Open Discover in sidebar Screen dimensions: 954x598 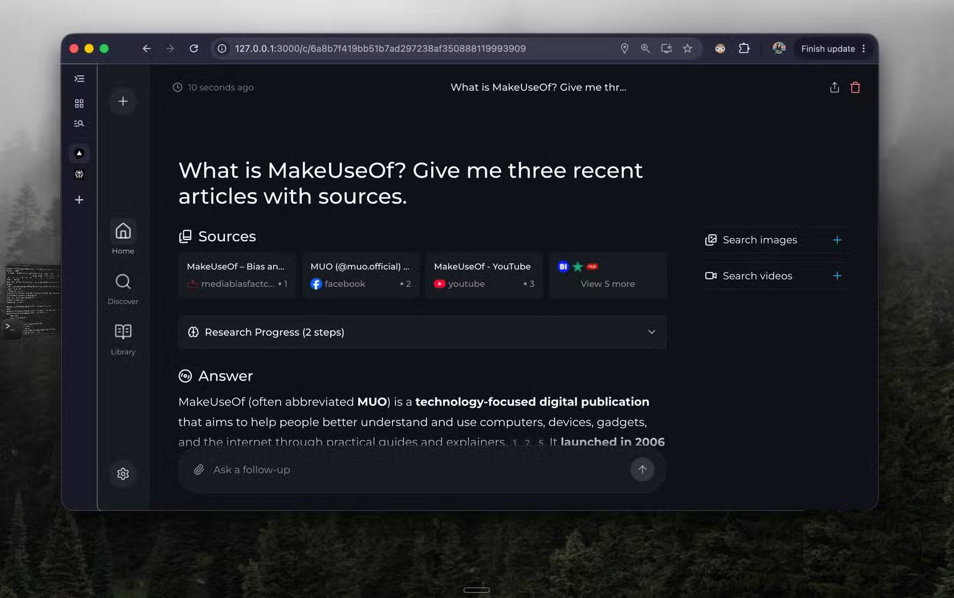(x=123, y=289)
